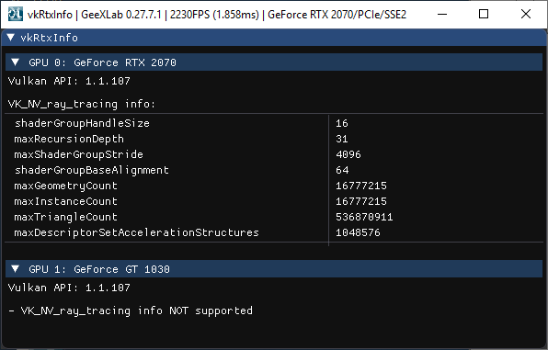Collapse the vkRtxInfo window triangle
This screenshot has width=548, height=350.
(x=11, y=37)
